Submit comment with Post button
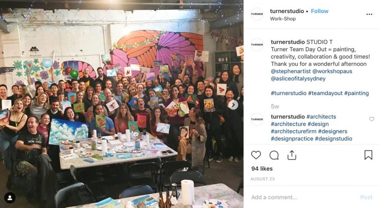380x208 pixels. tap(366, 198)
